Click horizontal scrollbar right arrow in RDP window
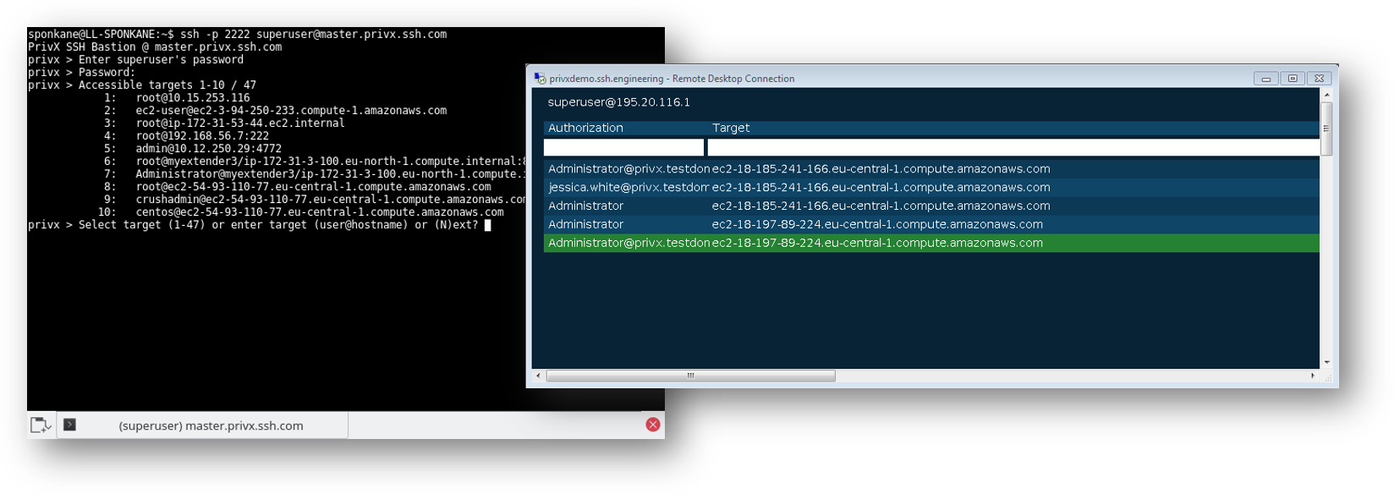1394x494 pixels. (x=1313, y=376)
